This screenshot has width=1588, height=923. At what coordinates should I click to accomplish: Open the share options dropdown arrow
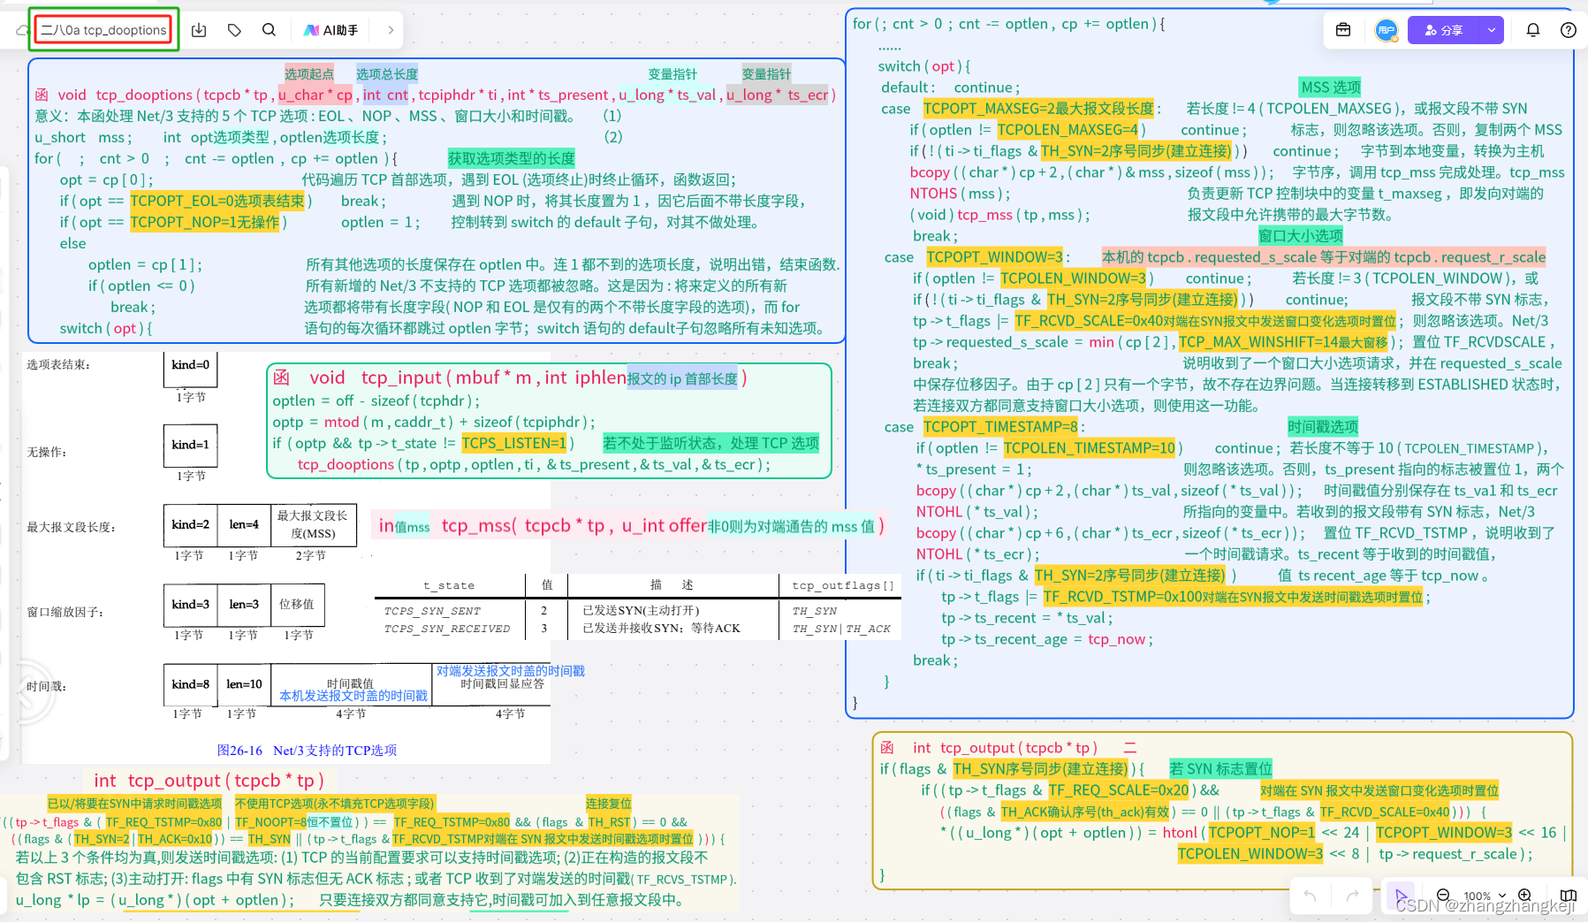[1492, 30]
